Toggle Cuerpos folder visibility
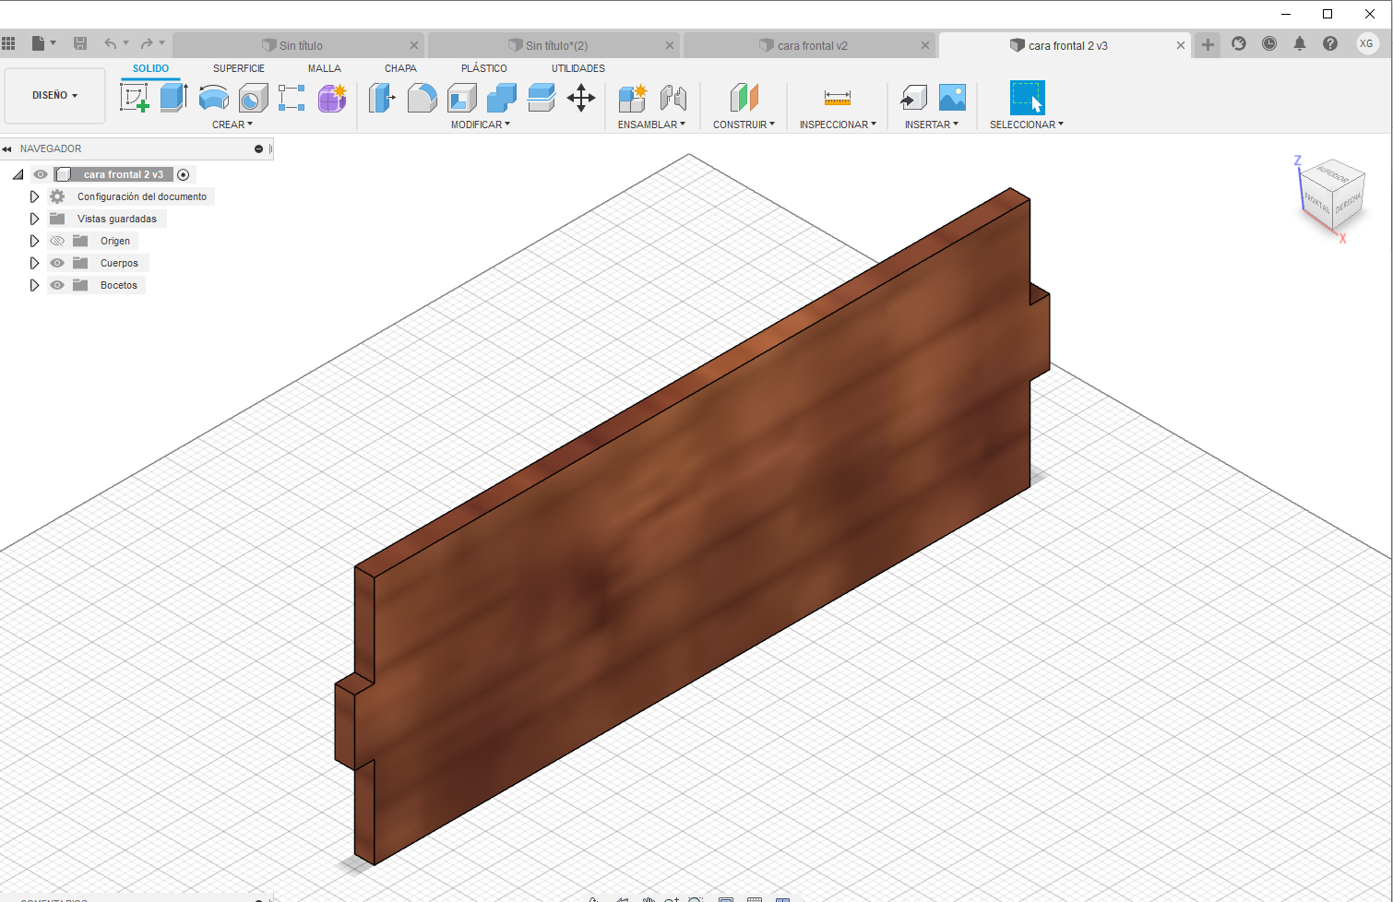 point(57,263)
